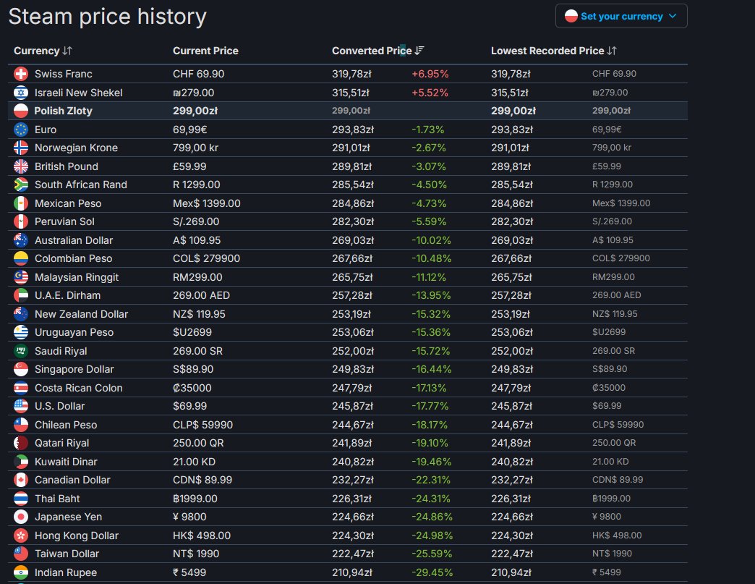Click the 285,54zł converted price
The height and width of the screenshot is (584, 755).
pos(352,185)
